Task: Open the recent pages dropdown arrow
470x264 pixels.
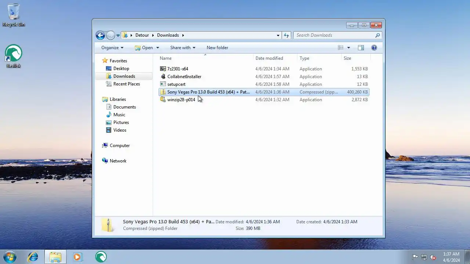Action: tap(118, 36)
